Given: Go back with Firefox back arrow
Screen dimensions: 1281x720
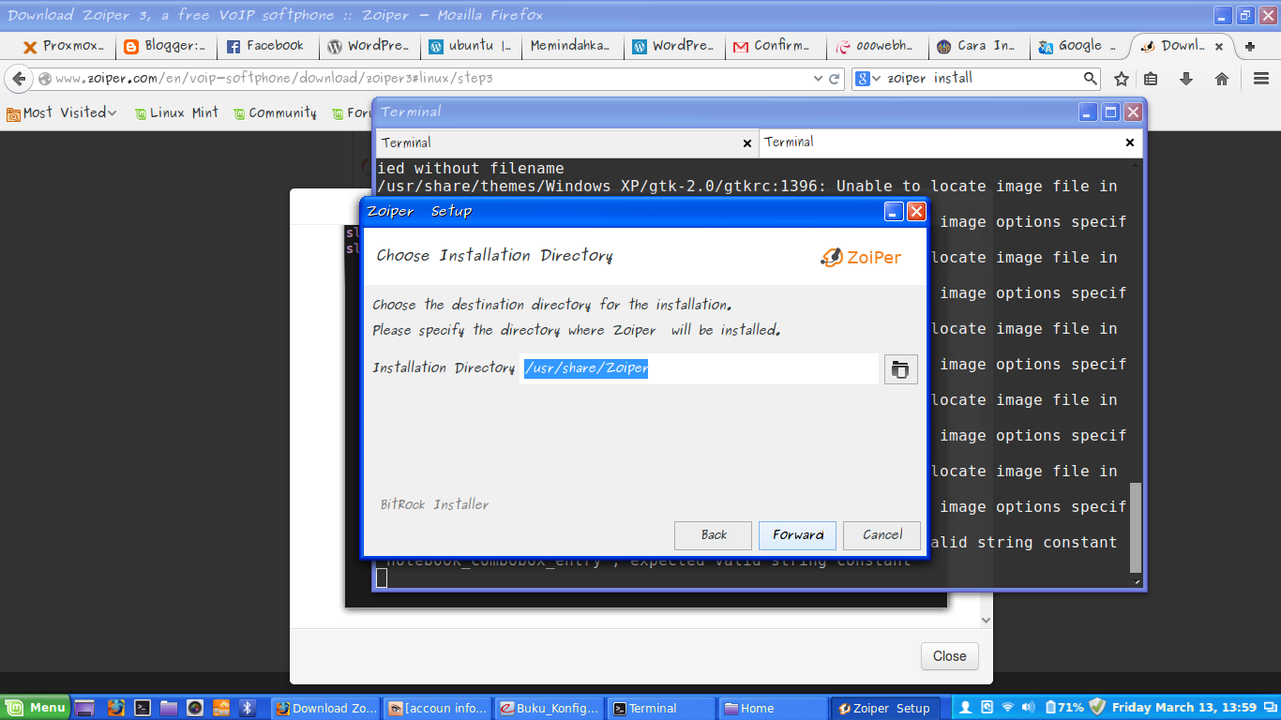Looking at the screenshot, I should tap(18, 79).
